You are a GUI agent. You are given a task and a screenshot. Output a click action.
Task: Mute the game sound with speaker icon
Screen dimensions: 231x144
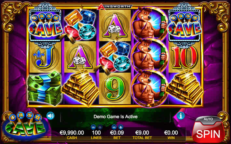point(50,116)
